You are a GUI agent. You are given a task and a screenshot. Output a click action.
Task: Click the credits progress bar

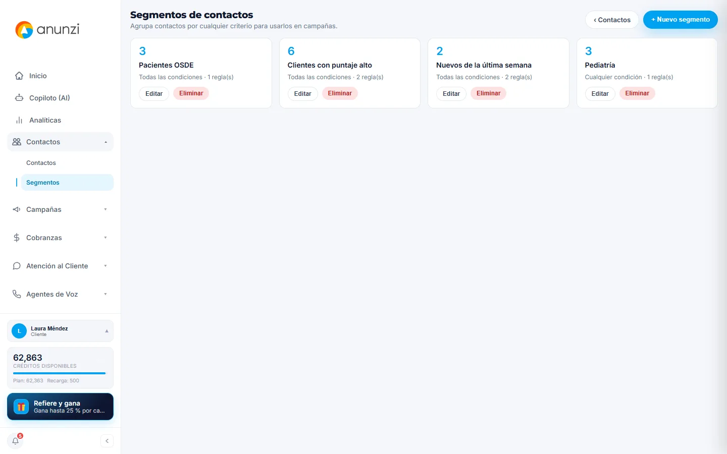pos(60,373)
